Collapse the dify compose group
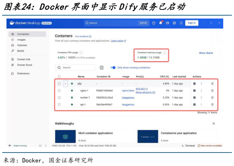This screenshot has width=234, height=166. click(66, 84)
